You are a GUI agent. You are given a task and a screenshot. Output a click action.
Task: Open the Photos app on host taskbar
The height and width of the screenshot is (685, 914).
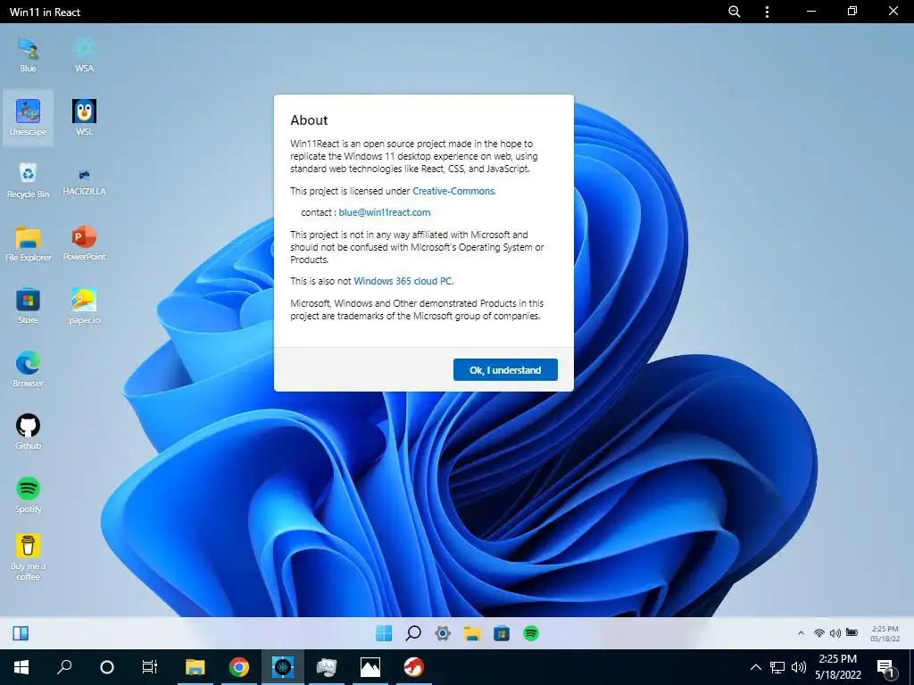point(370,667)
